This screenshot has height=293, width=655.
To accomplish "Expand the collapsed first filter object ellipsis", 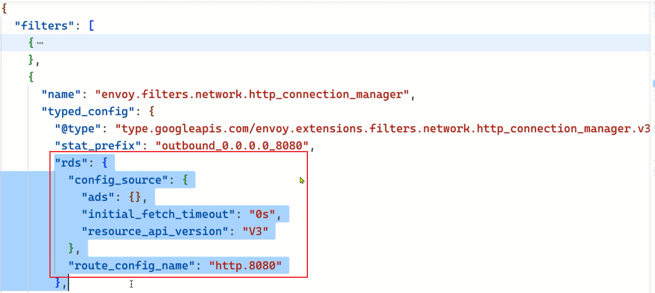I will tap(40, 43).
